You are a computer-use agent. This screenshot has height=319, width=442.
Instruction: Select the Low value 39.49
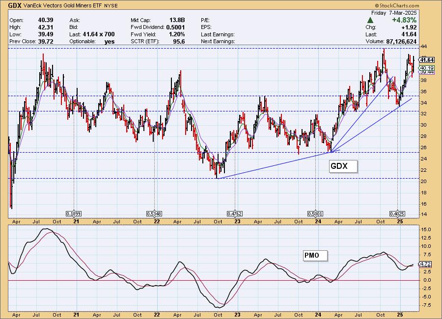tap(46, 34)
